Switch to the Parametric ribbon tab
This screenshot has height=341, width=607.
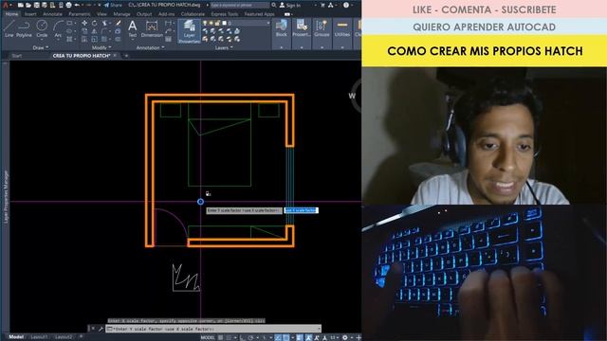tap(80, 14)
